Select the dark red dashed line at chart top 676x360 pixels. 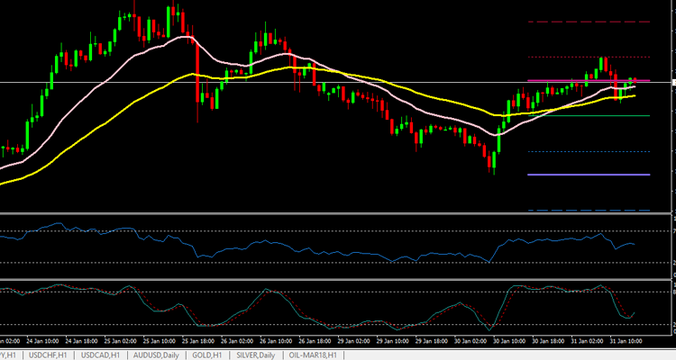586,21
